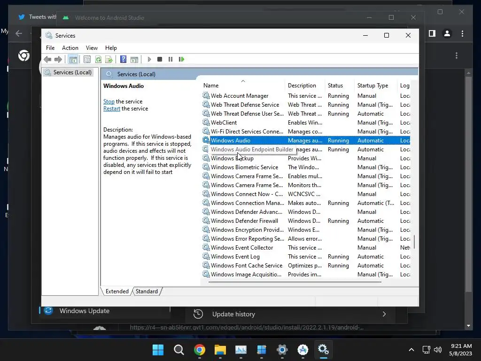Viewport: 481px width, 361px height.
Task: Toggle the Chrome side panel icon
Action: [432, 33]
